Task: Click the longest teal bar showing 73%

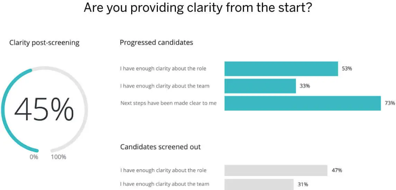Action: (302, 103)
